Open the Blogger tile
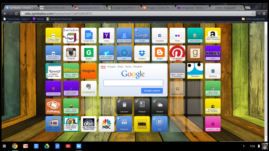The width and height of the screenshot is (269, 151). pos(160,53)
